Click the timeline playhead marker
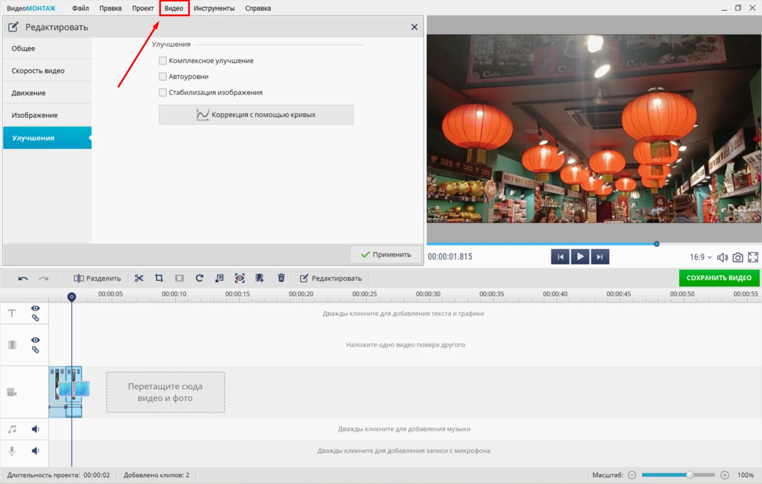 pos(71,297)
